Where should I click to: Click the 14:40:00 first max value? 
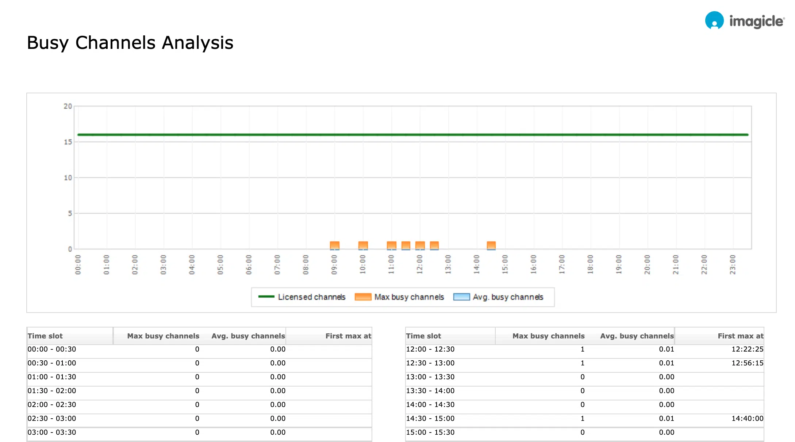coord(747,419)
